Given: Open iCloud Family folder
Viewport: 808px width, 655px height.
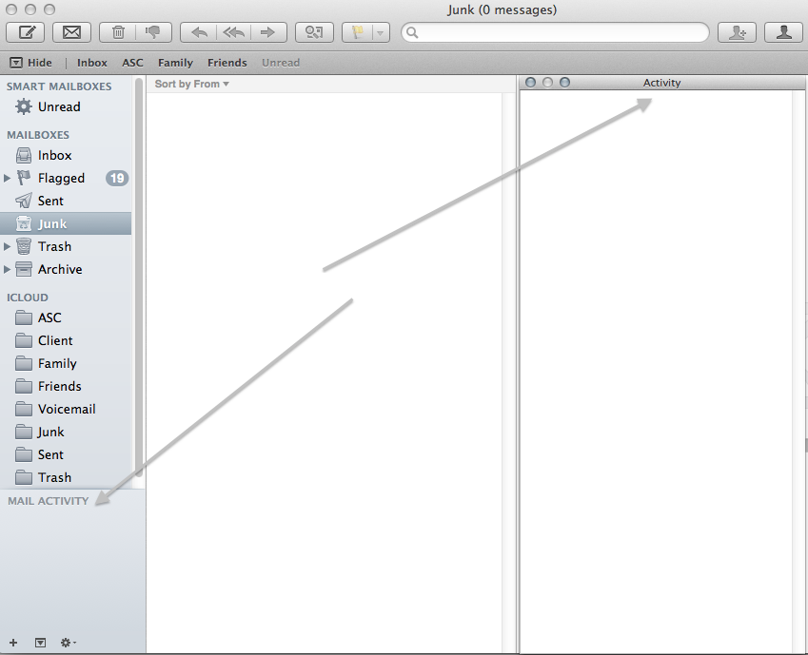Looking at the screenshot, I should [66, 363].
